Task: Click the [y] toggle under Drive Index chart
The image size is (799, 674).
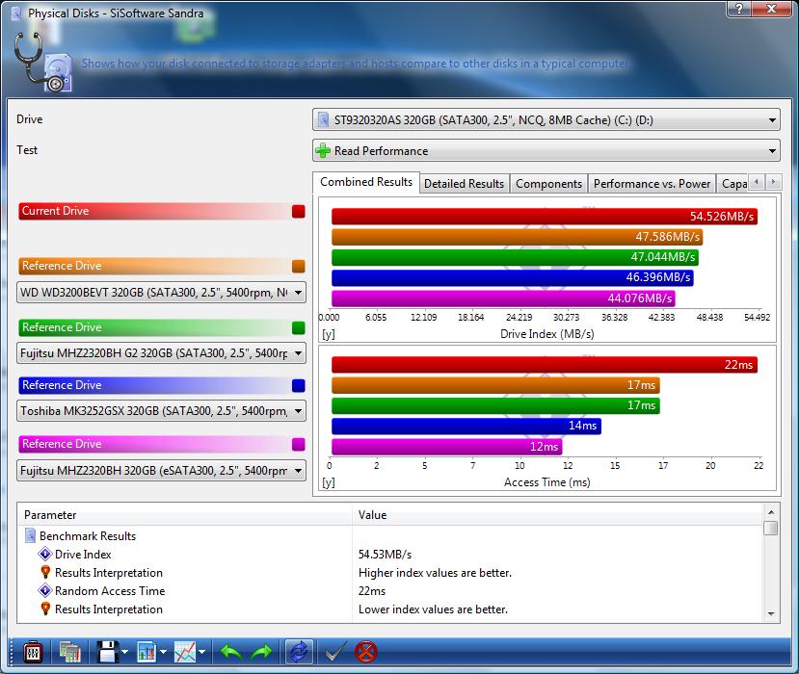Action: [328, 334]
